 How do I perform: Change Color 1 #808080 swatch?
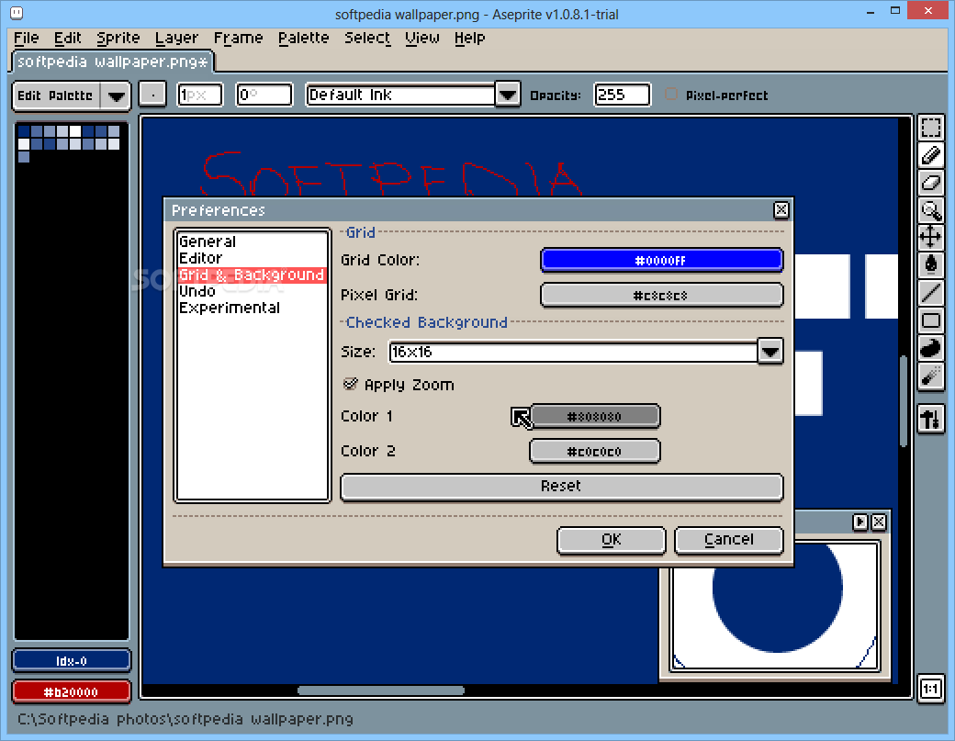click(595, 417)
